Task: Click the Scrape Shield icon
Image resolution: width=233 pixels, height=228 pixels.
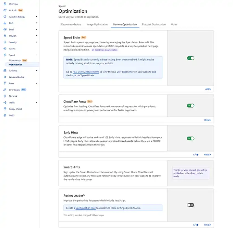Action: click(5, 109)
